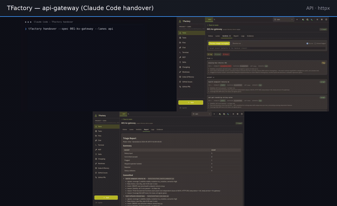
Task: Click the Skipped (operator locked) table row
Action: click(x=182, y=164)
